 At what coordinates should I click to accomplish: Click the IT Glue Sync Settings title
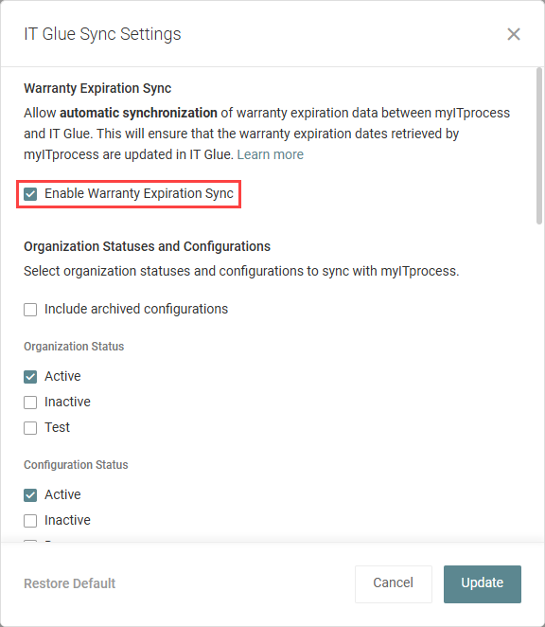[102, 34]
